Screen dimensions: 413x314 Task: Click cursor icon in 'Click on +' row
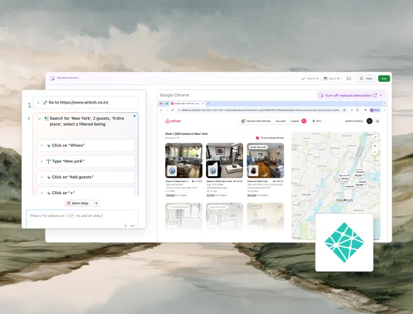48,193
